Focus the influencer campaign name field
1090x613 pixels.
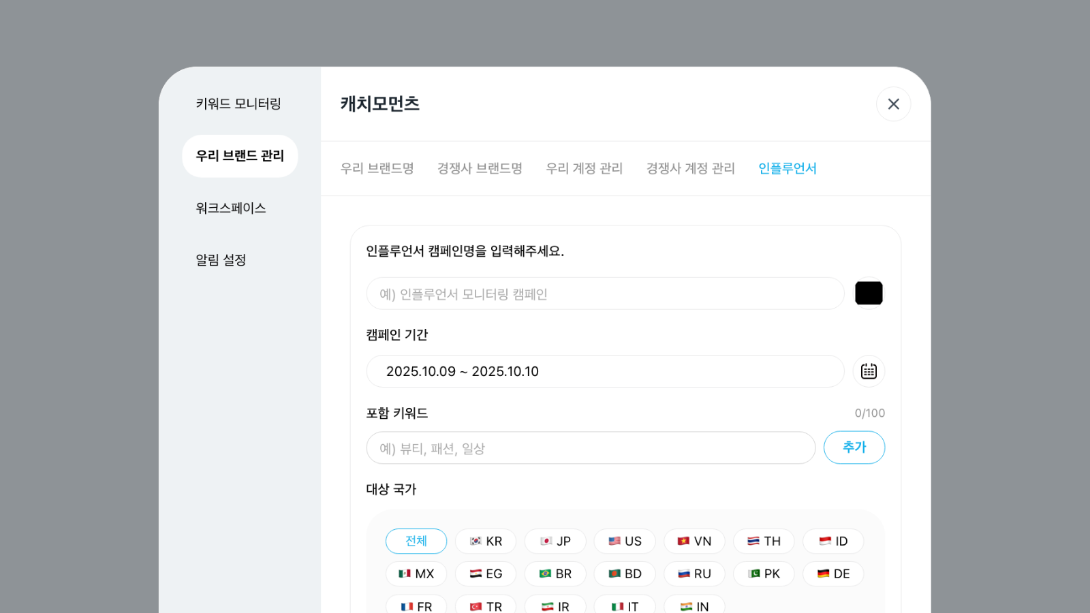tap(606, 294)
